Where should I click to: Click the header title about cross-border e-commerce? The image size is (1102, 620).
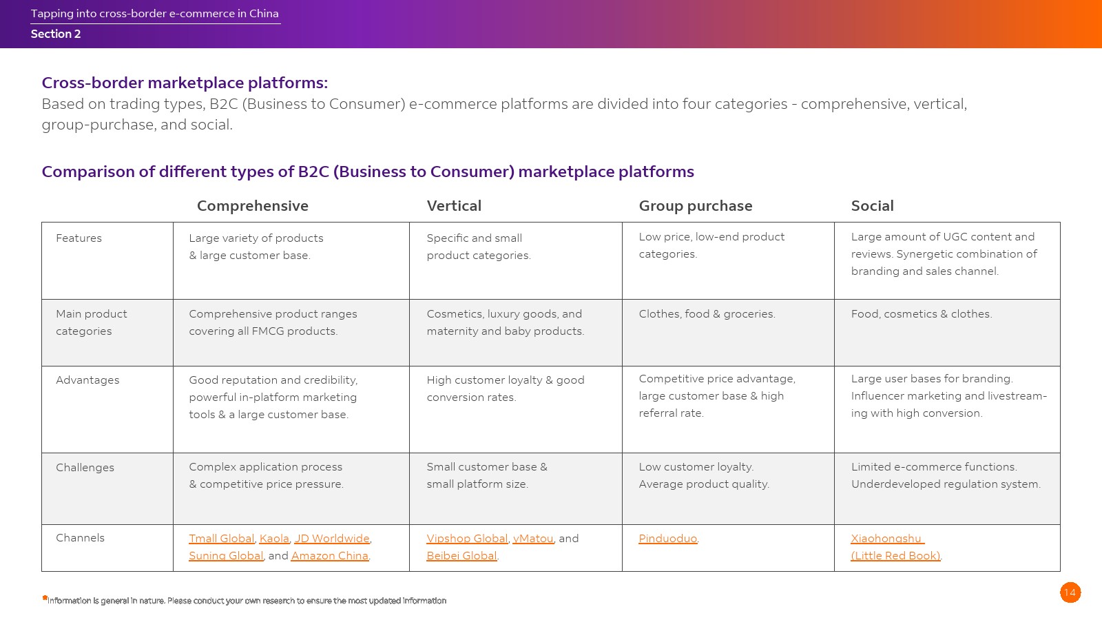155,14
